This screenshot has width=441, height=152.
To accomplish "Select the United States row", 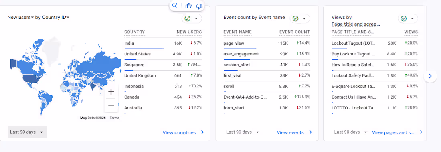I will coord(163,54).
